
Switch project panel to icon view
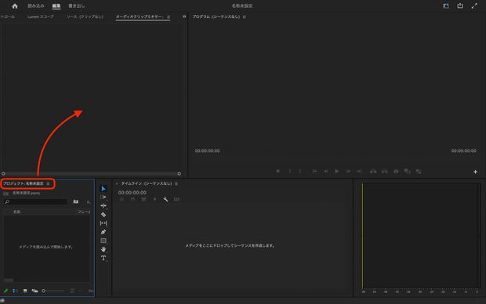point(25,291)
